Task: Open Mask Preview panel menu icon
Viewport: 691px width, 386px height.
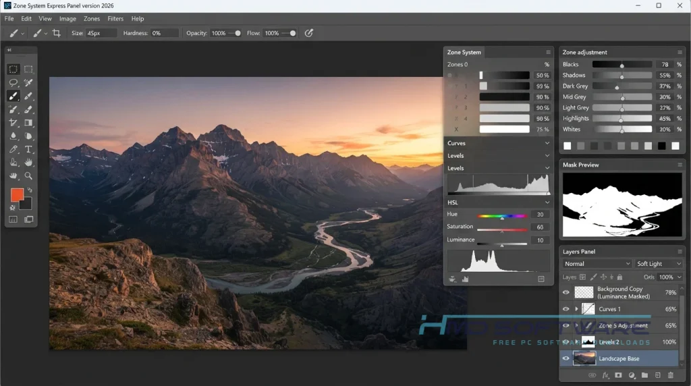Action: click(x=680, y=165)
